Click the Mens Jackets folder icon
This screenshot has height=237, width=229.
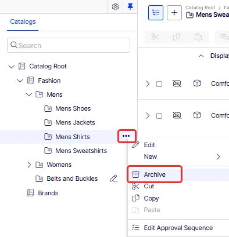(48, 122)
